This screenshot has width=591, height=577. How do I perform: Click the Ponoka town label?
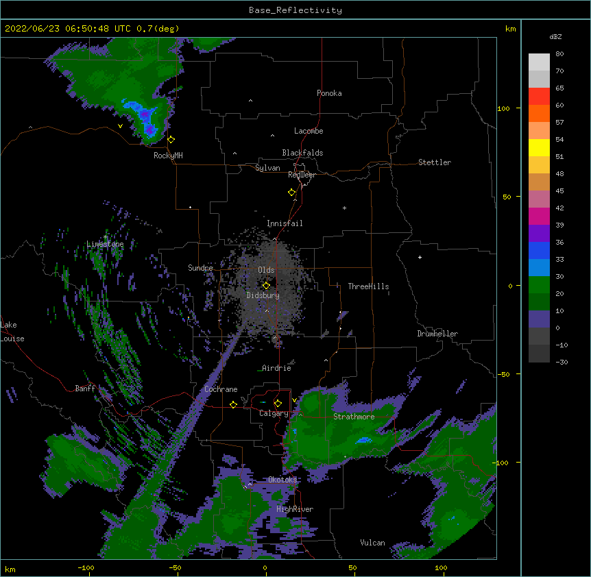[329, 93]
